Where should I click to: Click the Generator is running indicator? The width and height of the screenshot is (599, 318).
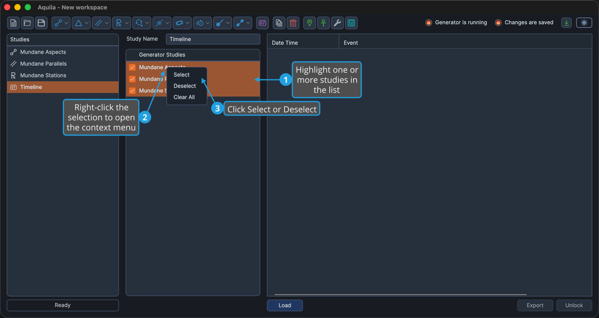pos(456,22)
